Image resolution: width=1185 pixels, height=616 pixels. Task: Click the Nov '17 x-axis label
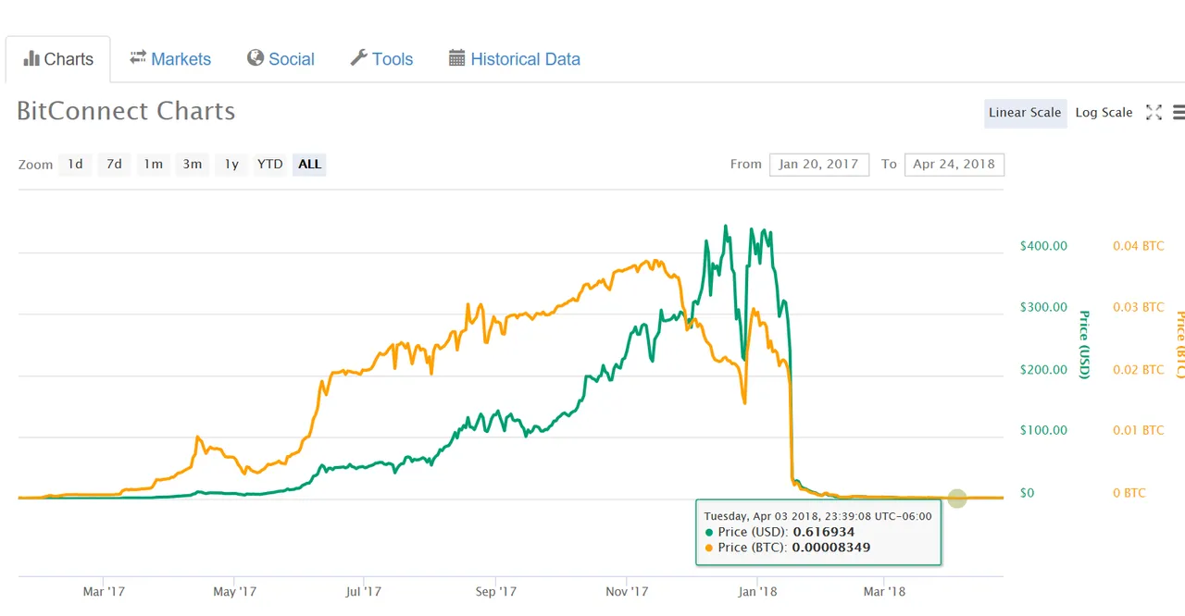point(626,591)
